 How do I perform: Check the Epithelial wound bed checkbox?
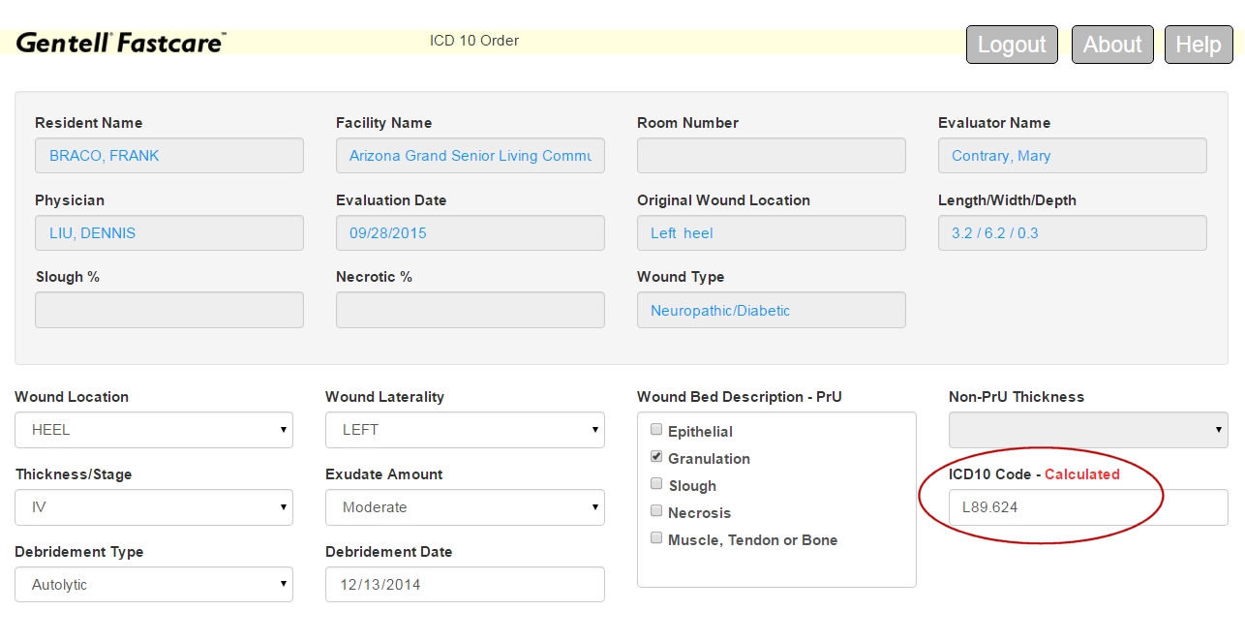[656, 429]
